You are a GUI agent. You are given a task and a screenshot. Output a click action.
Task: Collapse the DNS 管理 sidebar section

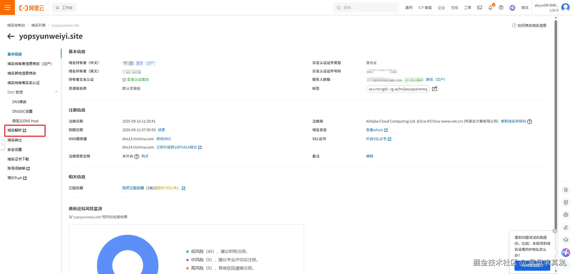56,92
